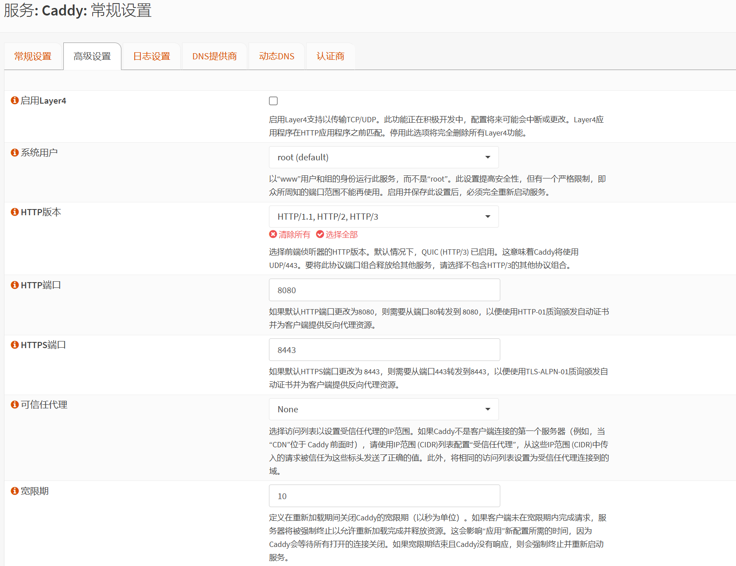The image size is (736, 566).
Task: Toggle help icon for 宽限期
Action: point(15,491)
